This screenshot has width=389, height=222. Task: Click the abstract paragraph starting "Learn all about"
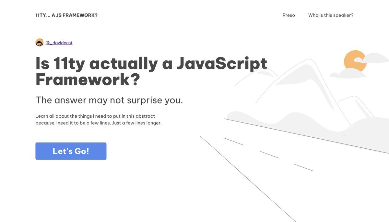99,120
